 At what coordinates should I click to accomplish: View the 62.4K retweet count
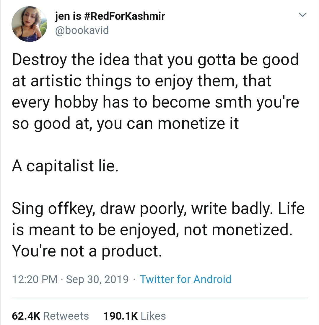coord(26,316)
